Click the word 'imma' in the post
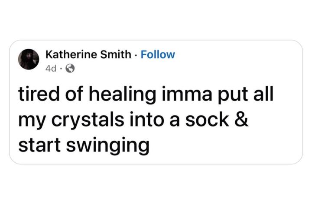 point(186,95)
